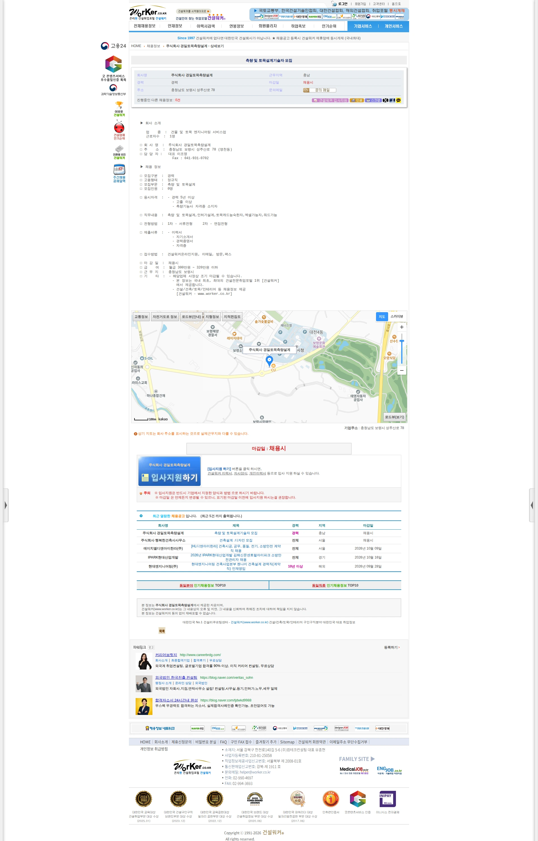This screenshot has height=841, width=538.
Task: Select the 지도 map view
Action: [x=382, y=317]
